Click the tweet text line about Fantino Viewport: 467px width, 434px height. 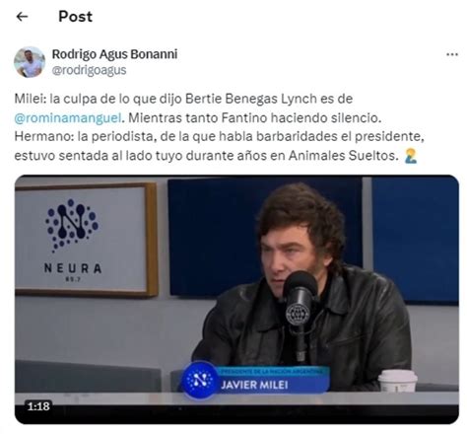pos(198,117)
